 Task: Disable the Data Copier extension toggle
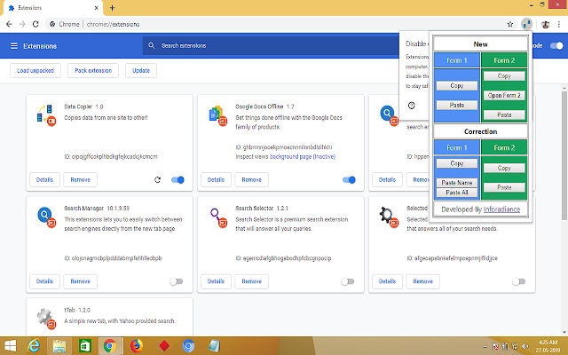177,179
